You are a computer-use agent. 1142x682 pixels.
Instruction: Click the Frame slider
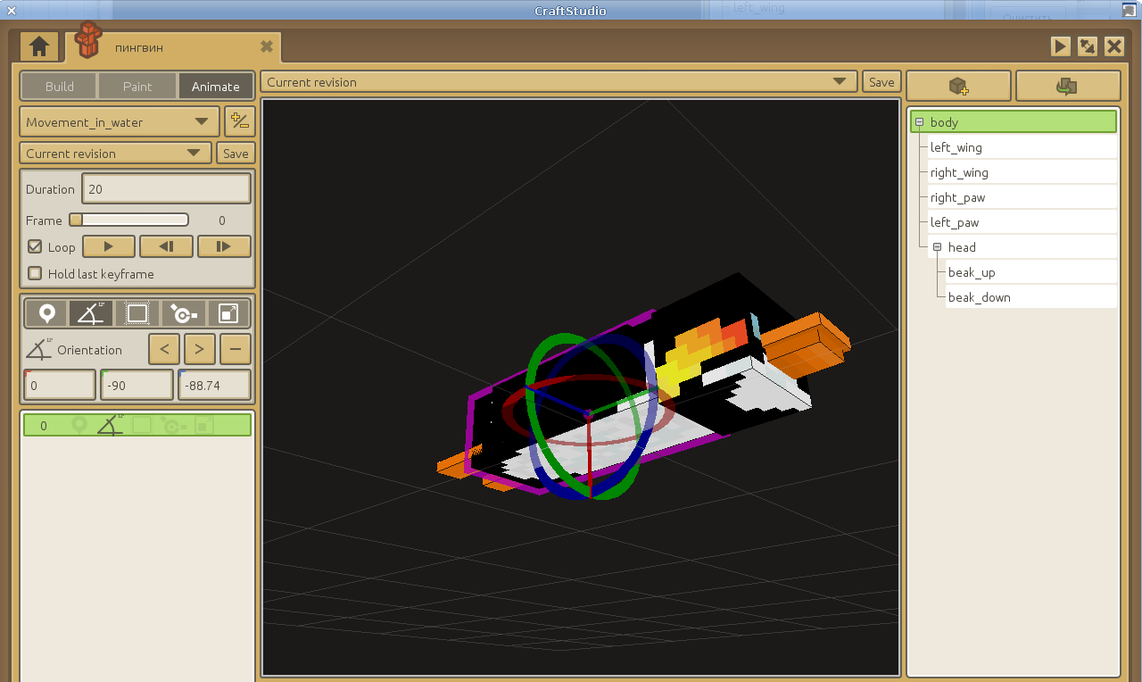click(x=129, y=220)
